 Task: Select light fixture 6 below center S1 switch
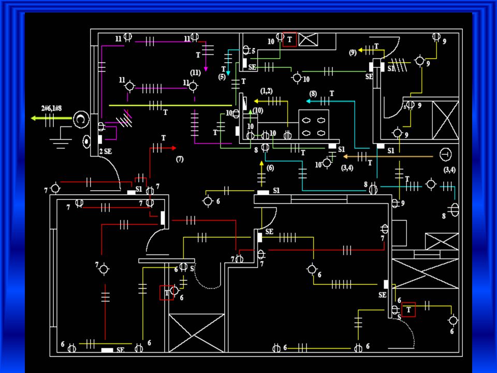[208, 201]
